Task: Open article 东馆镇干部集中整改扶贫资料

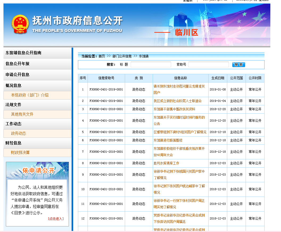Action: tap(174, 109)
